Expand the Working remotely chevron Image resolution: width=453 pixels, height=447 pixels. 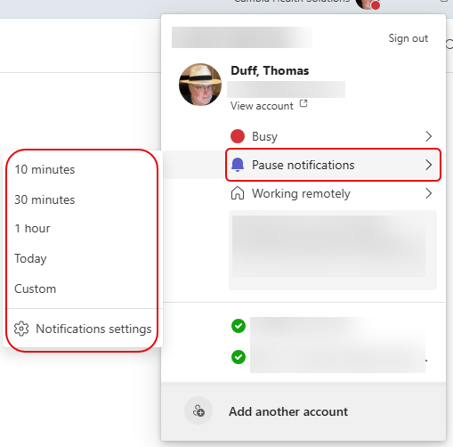click(428, 193)
